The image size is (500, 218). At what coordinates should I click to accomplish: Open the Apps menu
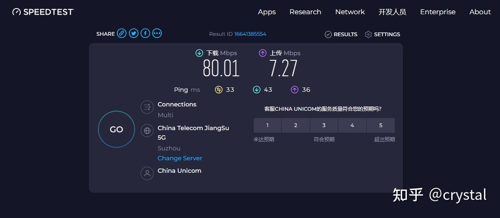(x=267, y=12)
